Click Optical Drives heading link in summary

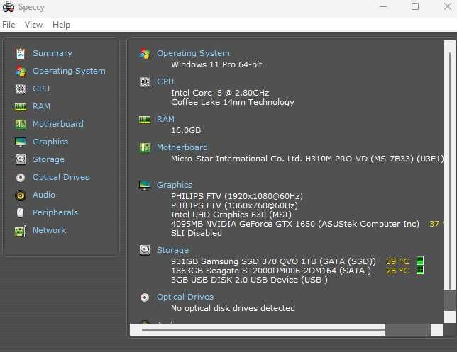click(185, 297)
